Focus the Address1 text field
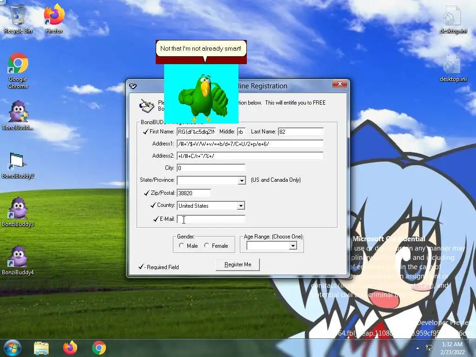This screenshot has width=476, height=357. [x=250, y=144]
